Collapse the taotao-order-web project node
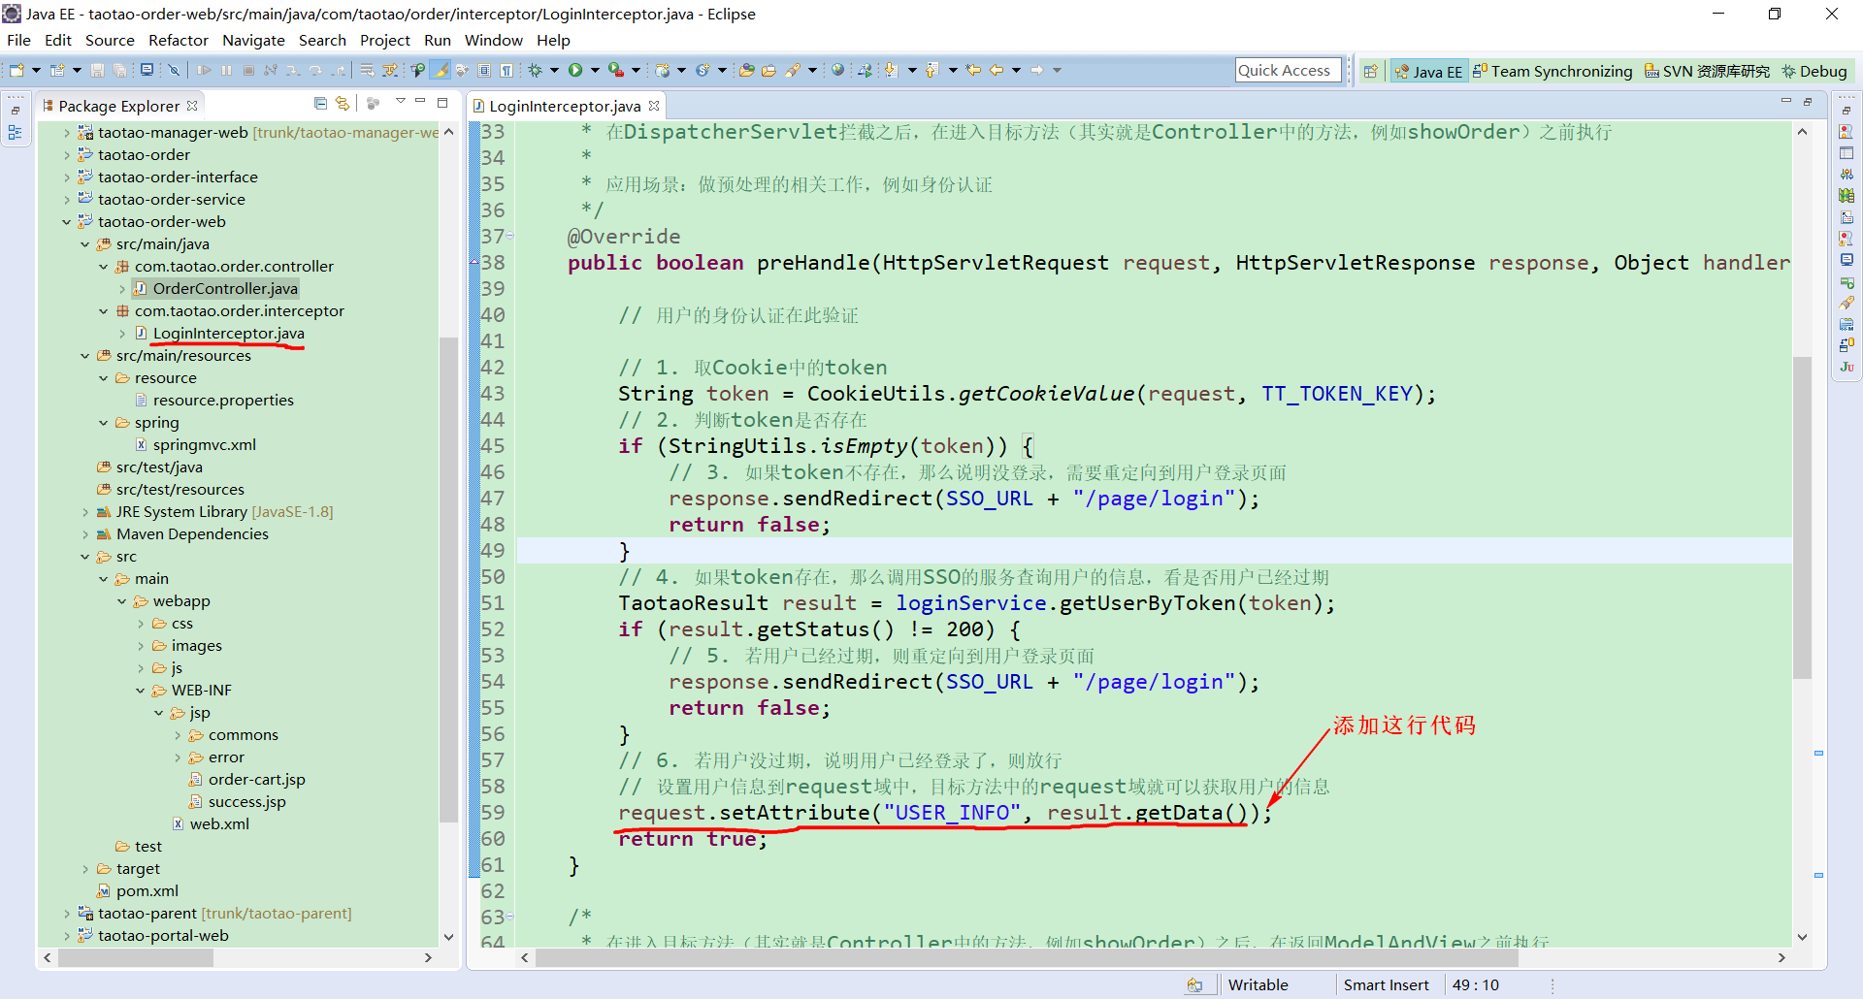The image size is (1863, 999). tap(66, 222)
